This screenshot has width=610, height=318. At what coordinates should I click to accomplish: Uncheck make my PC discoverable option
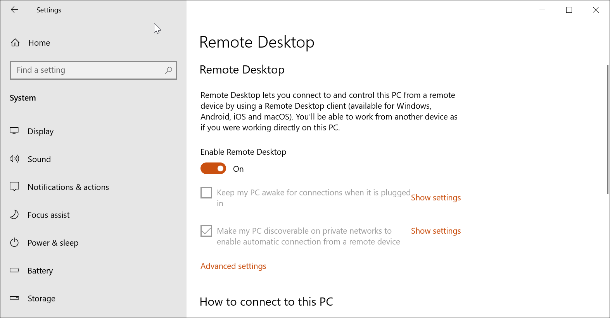(x=206, y=231)
